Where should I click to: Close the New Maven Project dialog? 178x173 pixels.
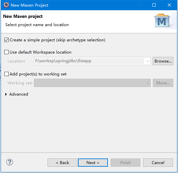[169, 5]
